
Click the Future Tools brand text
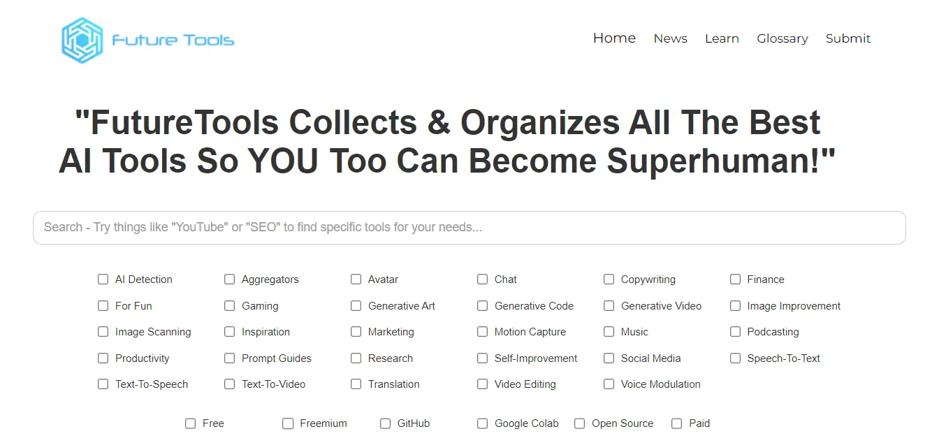click(x=173, y=40)
